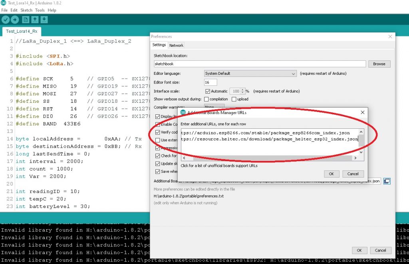Screen dimensions: 409x264
Task: Toggle Display line numbers checkbox
Action: point(157,116)
